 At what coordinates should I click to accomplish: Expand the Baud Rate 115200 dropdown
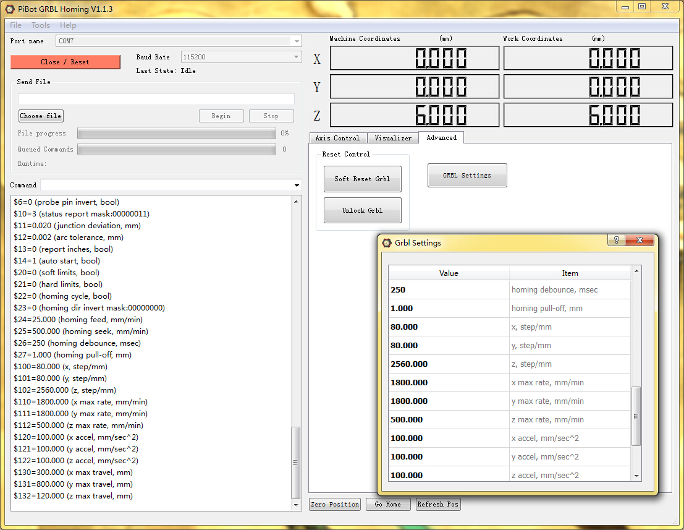[297, 57]
